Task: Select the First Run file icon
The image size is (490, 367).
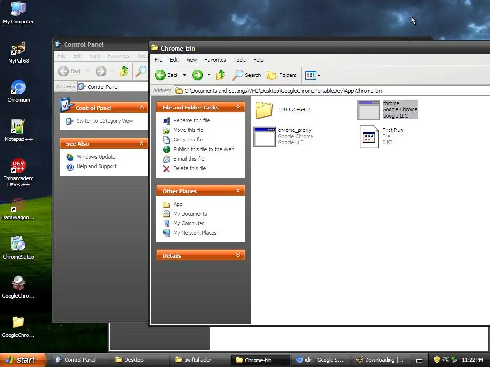Action: point(369,136)
